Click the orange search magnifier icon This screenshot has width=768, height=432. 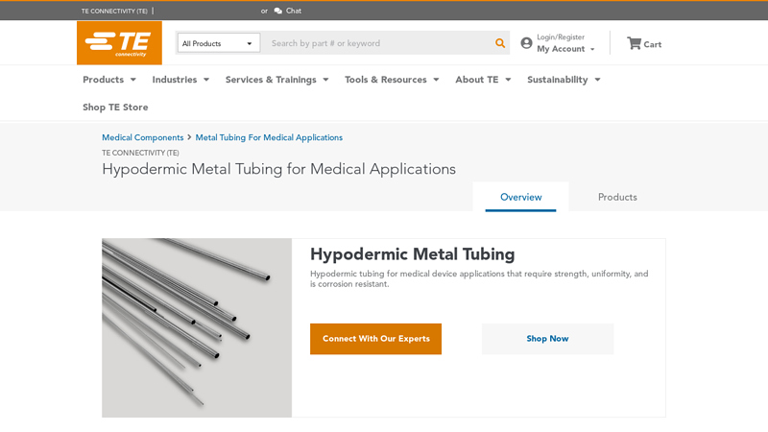[499, 43]
